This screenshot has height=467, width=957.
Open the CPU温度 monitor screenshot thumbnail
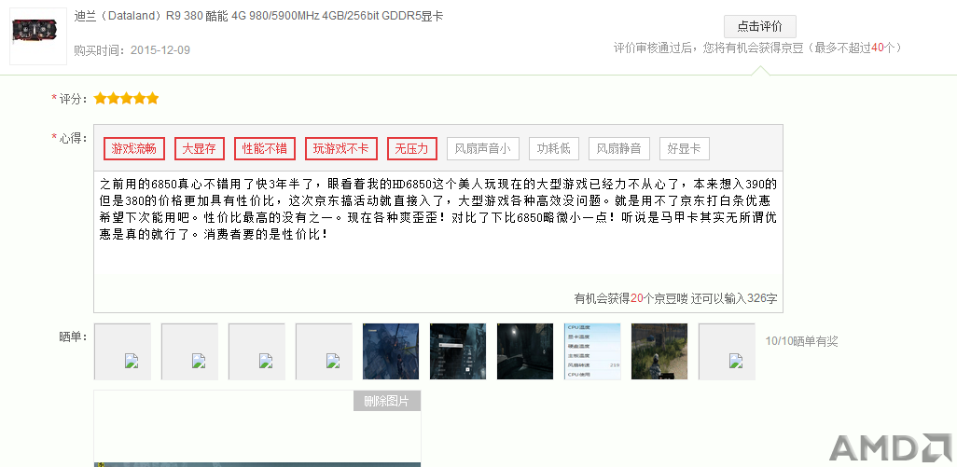pos(592,351)
